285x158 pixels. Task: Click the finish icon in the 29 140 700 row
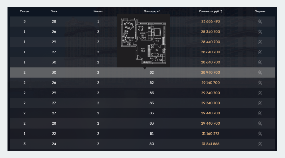pos(260,83)
